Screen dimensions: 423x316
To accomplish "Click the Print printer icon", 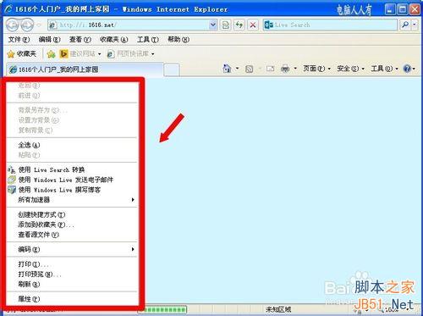I will coord(285,69).
